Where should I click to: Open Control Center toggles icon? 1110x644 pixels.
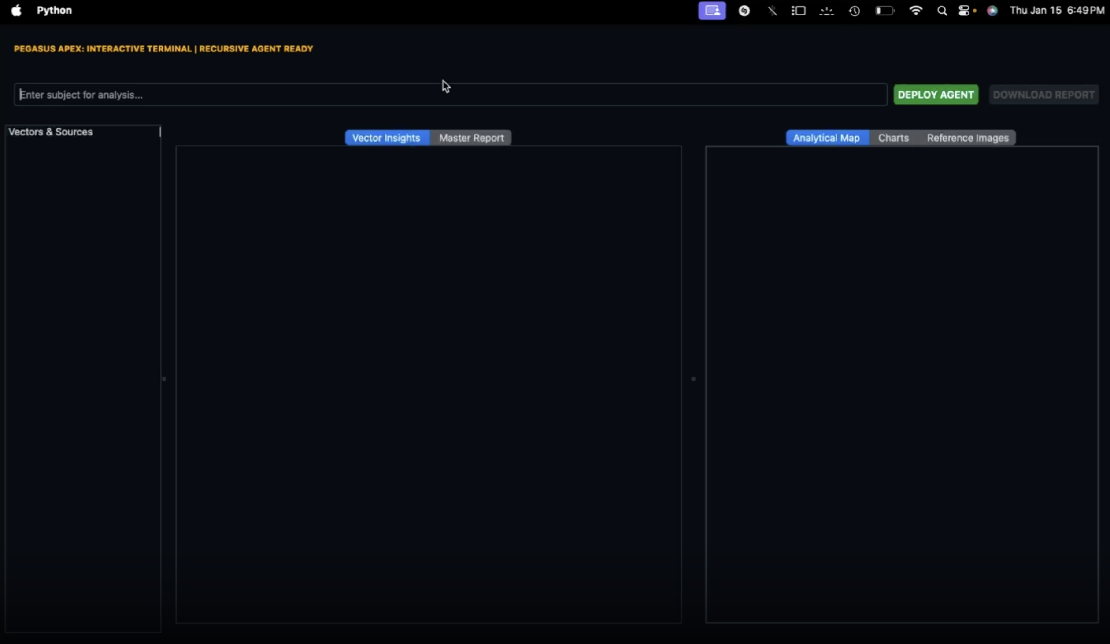[x=964, y=11]
